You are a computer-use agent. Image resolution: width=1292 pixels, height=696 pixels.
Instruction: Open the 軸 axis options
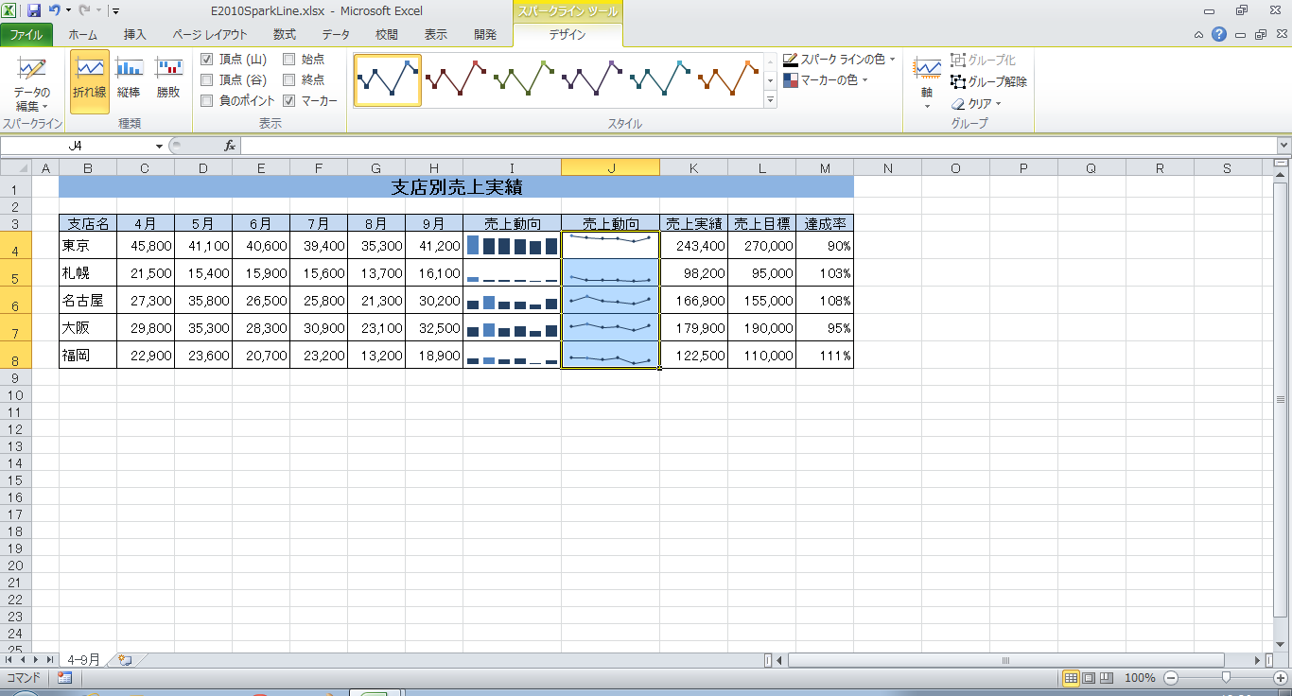tap(927, 80)
